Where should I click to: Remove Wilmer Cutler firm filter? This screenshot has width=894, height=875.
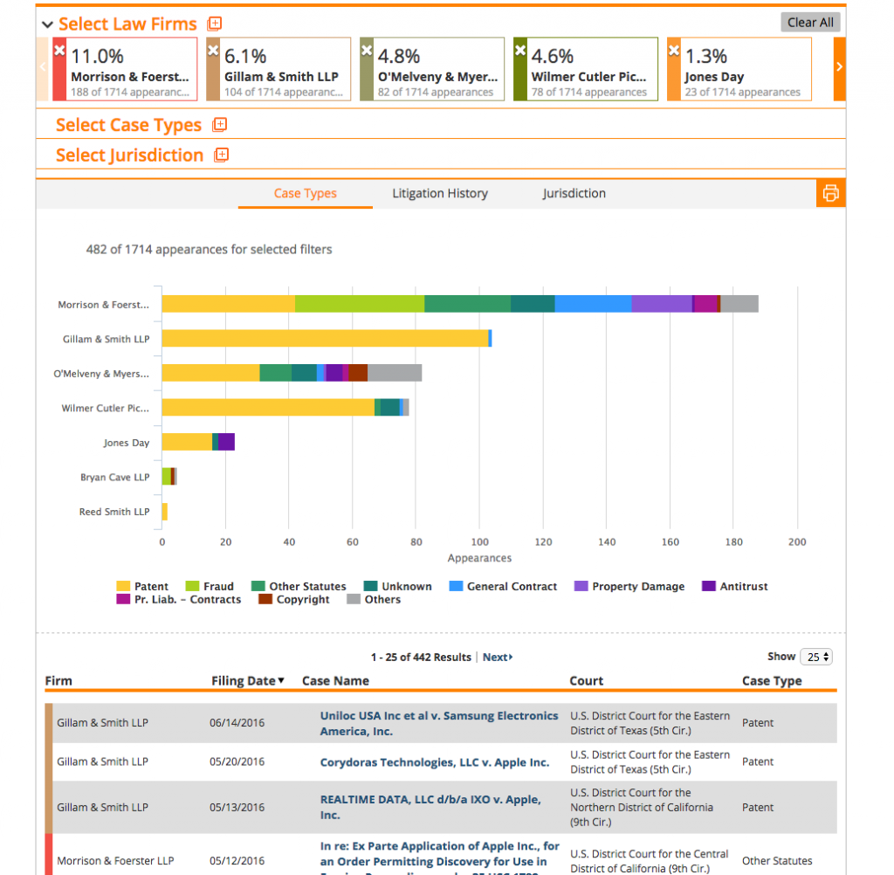pos(520,50)
